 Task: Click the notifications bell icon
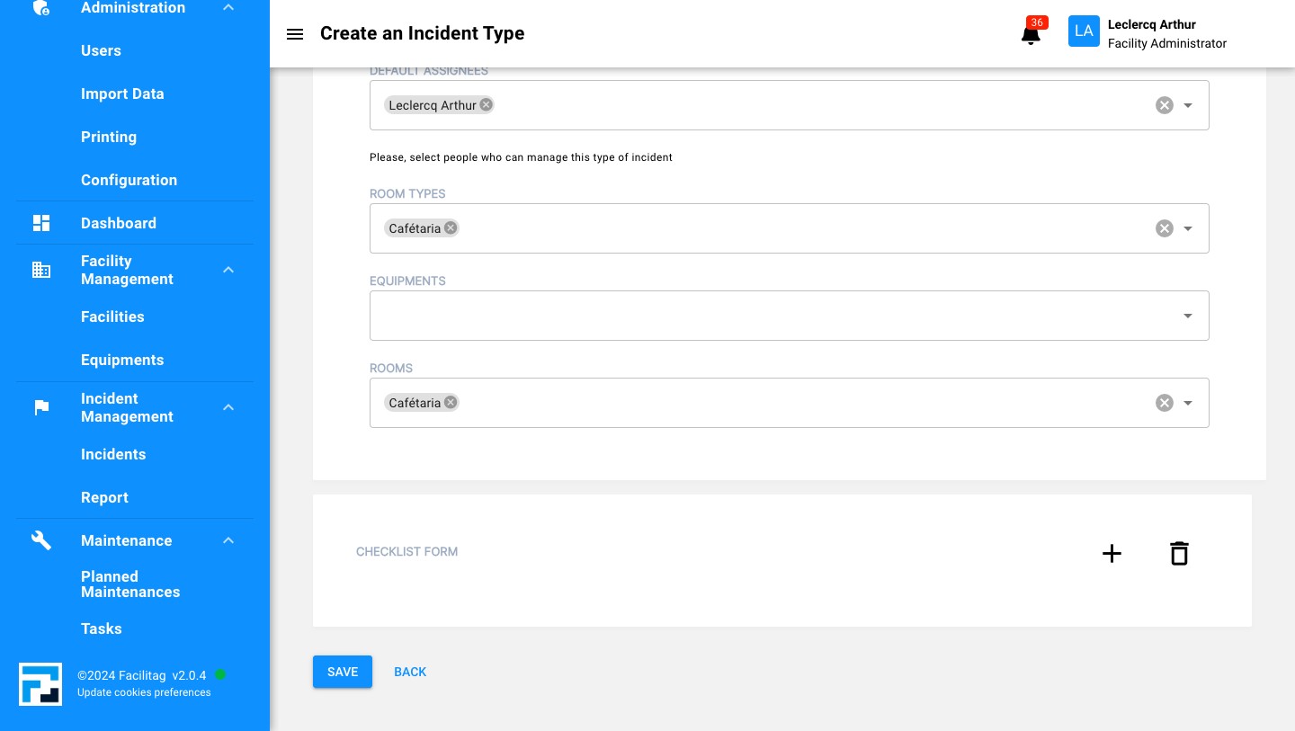pyautogui.click(x=1031, y=35)
